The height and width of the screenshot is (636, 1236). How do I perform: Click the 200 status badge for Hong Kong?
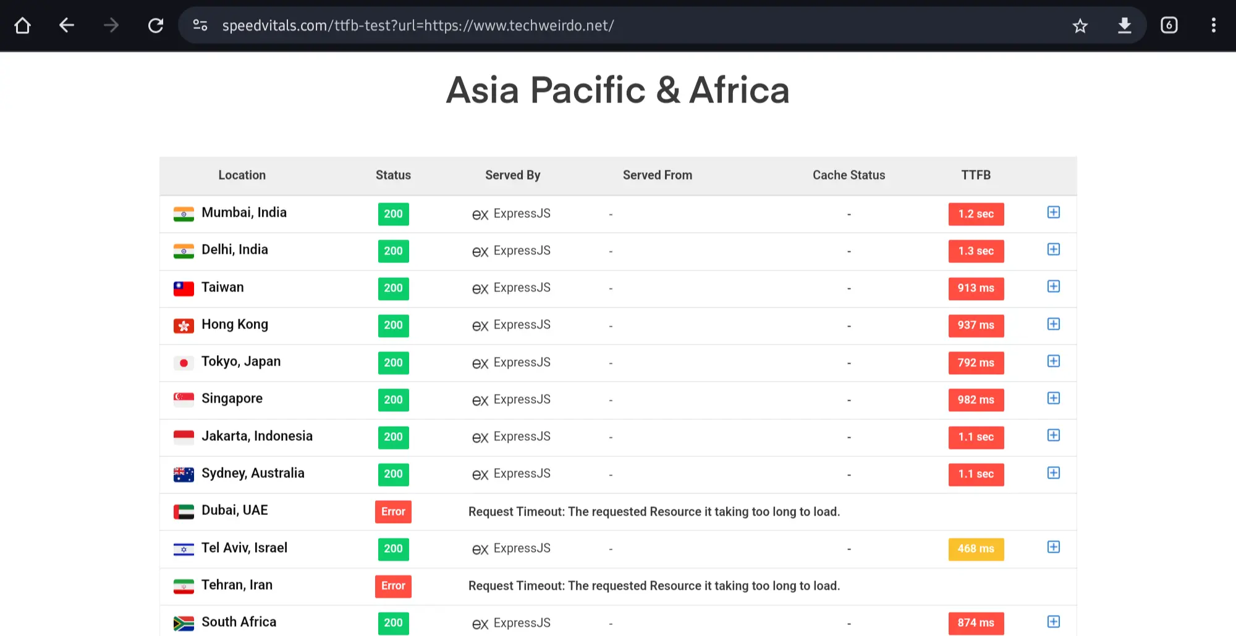pos(393,325)
